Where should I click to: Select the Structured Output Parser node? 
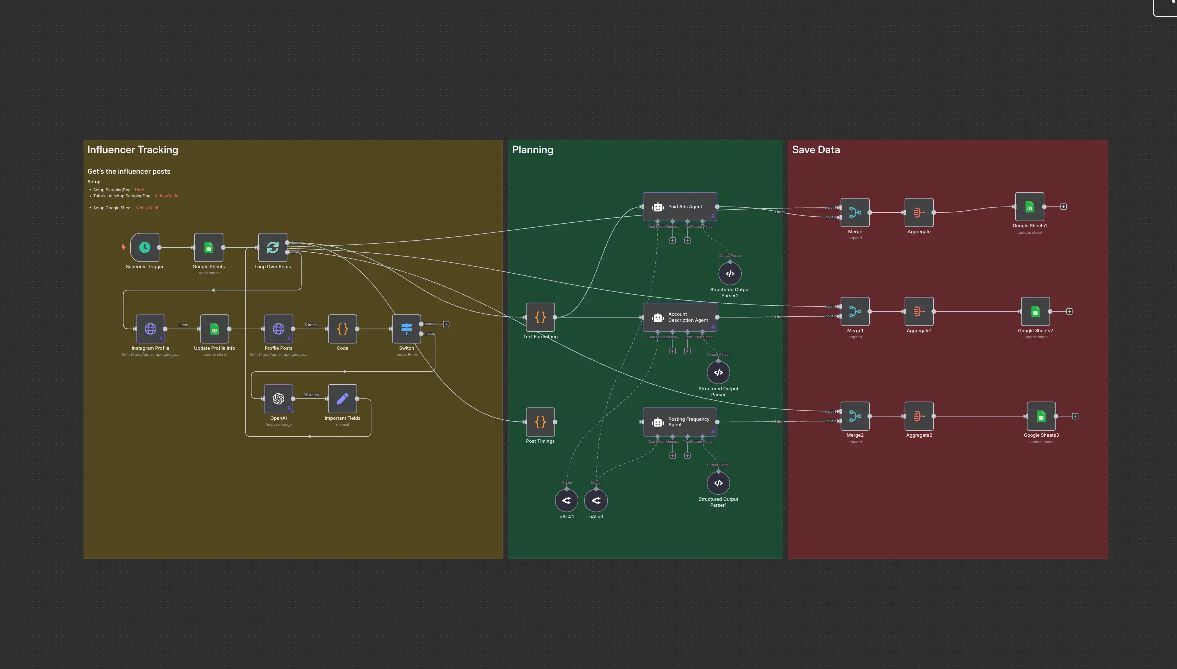point(718,373)
